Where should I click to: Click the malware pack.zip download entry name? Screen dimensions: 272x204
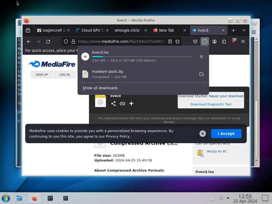(107, 71)
